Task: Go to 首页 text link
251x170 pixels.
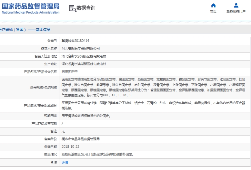Action: point(213,12)
